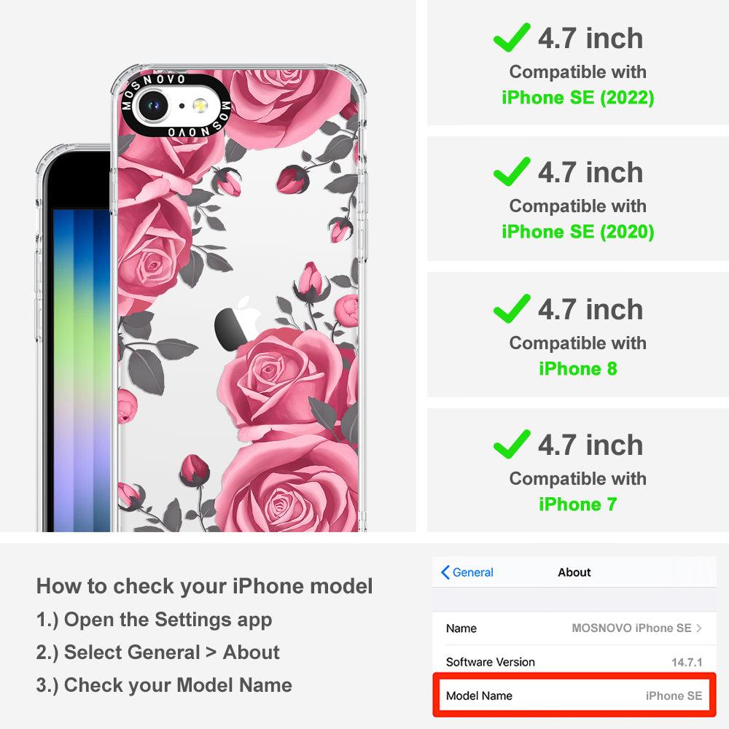
Task: Click the green checkmark beside iPhone SE (2022)
Action: [512, 37]
